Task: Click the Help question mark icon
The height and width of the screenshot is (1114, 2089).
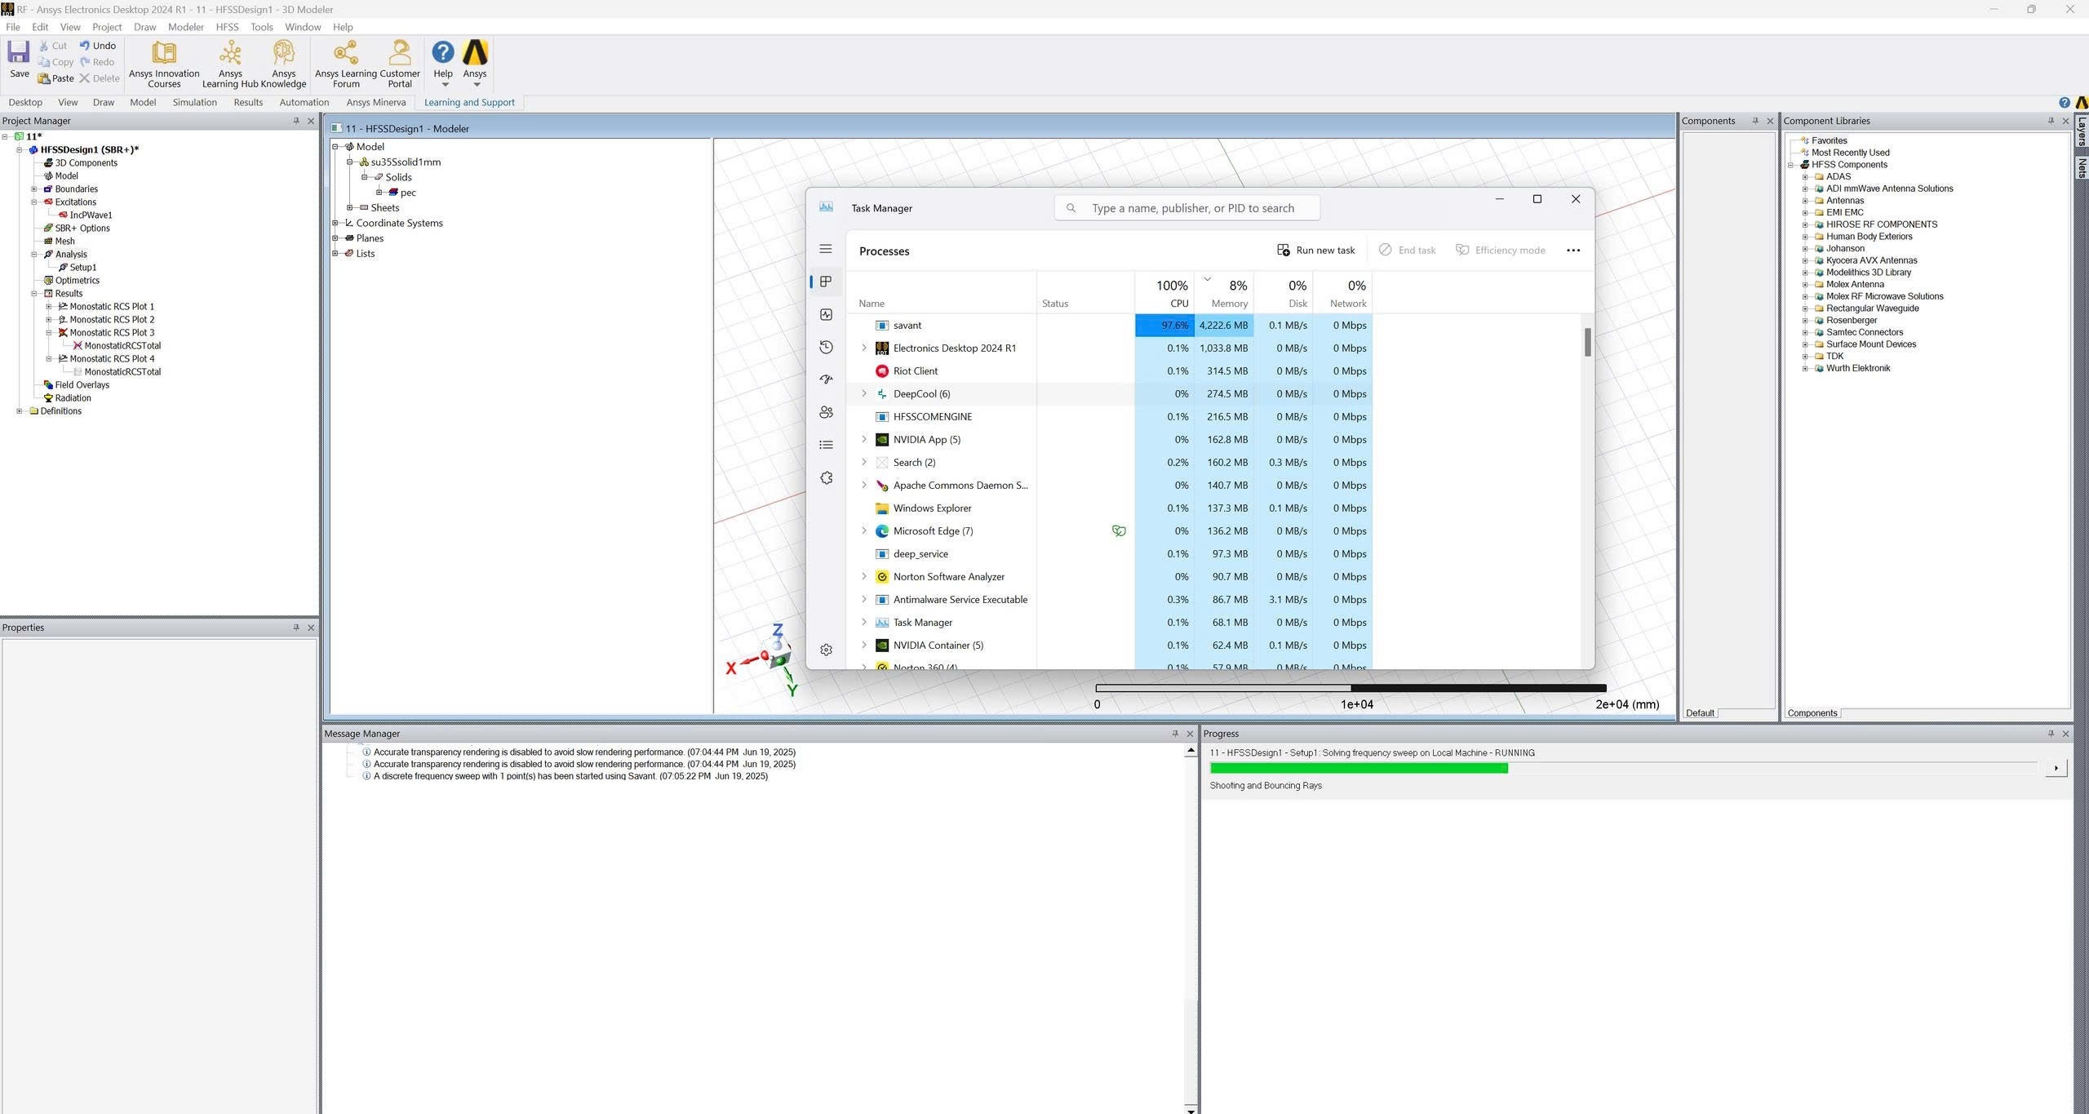Action: (x=443, y=52)
